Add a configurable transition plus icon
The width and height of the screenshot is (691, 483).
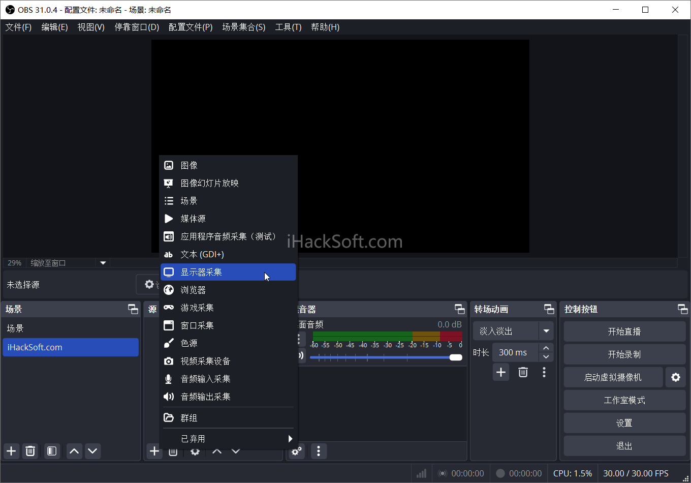(501, 372)
